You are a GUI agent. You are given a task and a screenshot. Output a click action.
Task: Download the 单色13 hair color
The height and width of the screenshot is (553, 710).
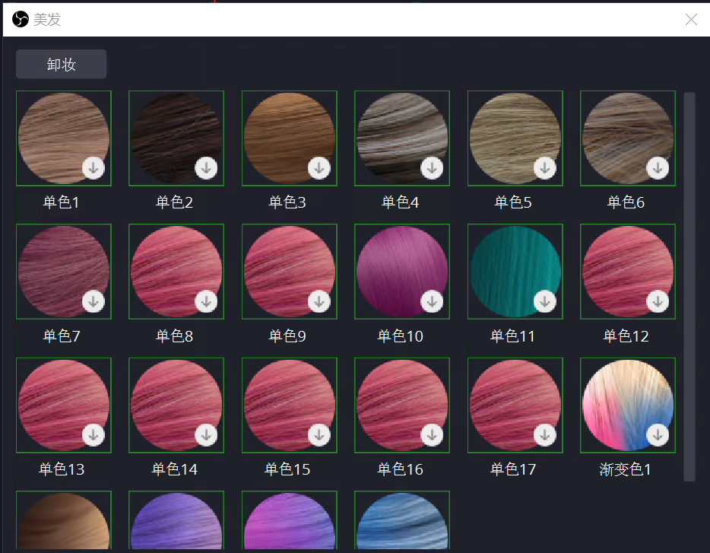(94, 435)
